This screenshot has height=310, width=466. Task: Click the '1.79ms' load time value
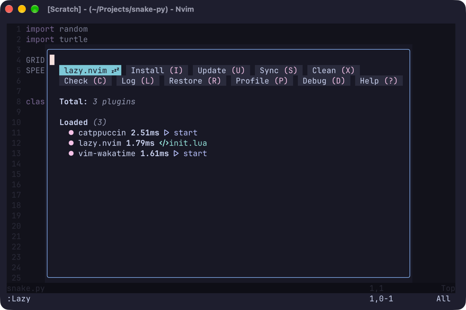coord(140,143)
